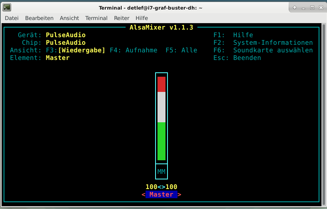327x209 pixels.
Task: Click the terminal icon in title bar
Action: point(7,8)
